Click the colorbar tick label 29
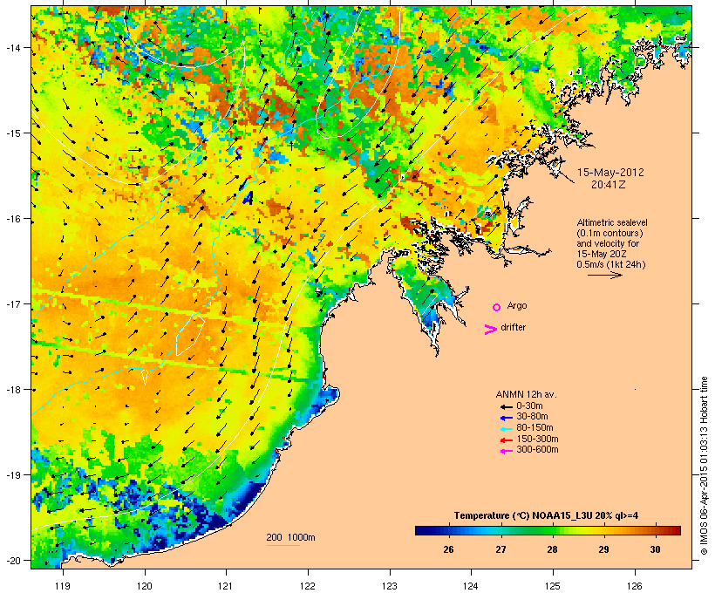715x593 pixels. pyautogui.click(x=603, y=549)
